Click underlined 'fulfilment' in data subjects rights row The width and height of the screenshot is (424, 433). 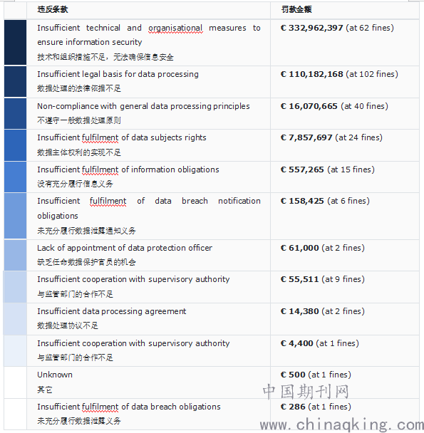pos(100,137)
